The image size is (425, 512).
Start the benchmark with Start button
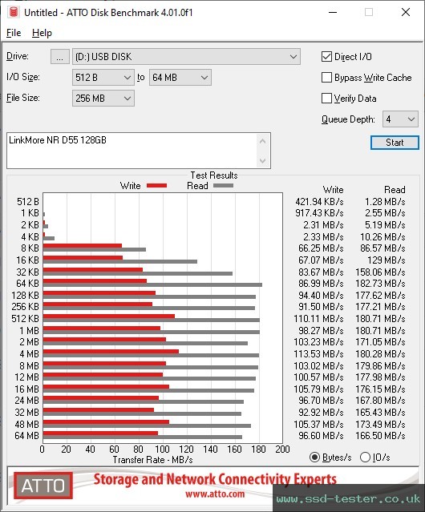(x=395, y=143)
